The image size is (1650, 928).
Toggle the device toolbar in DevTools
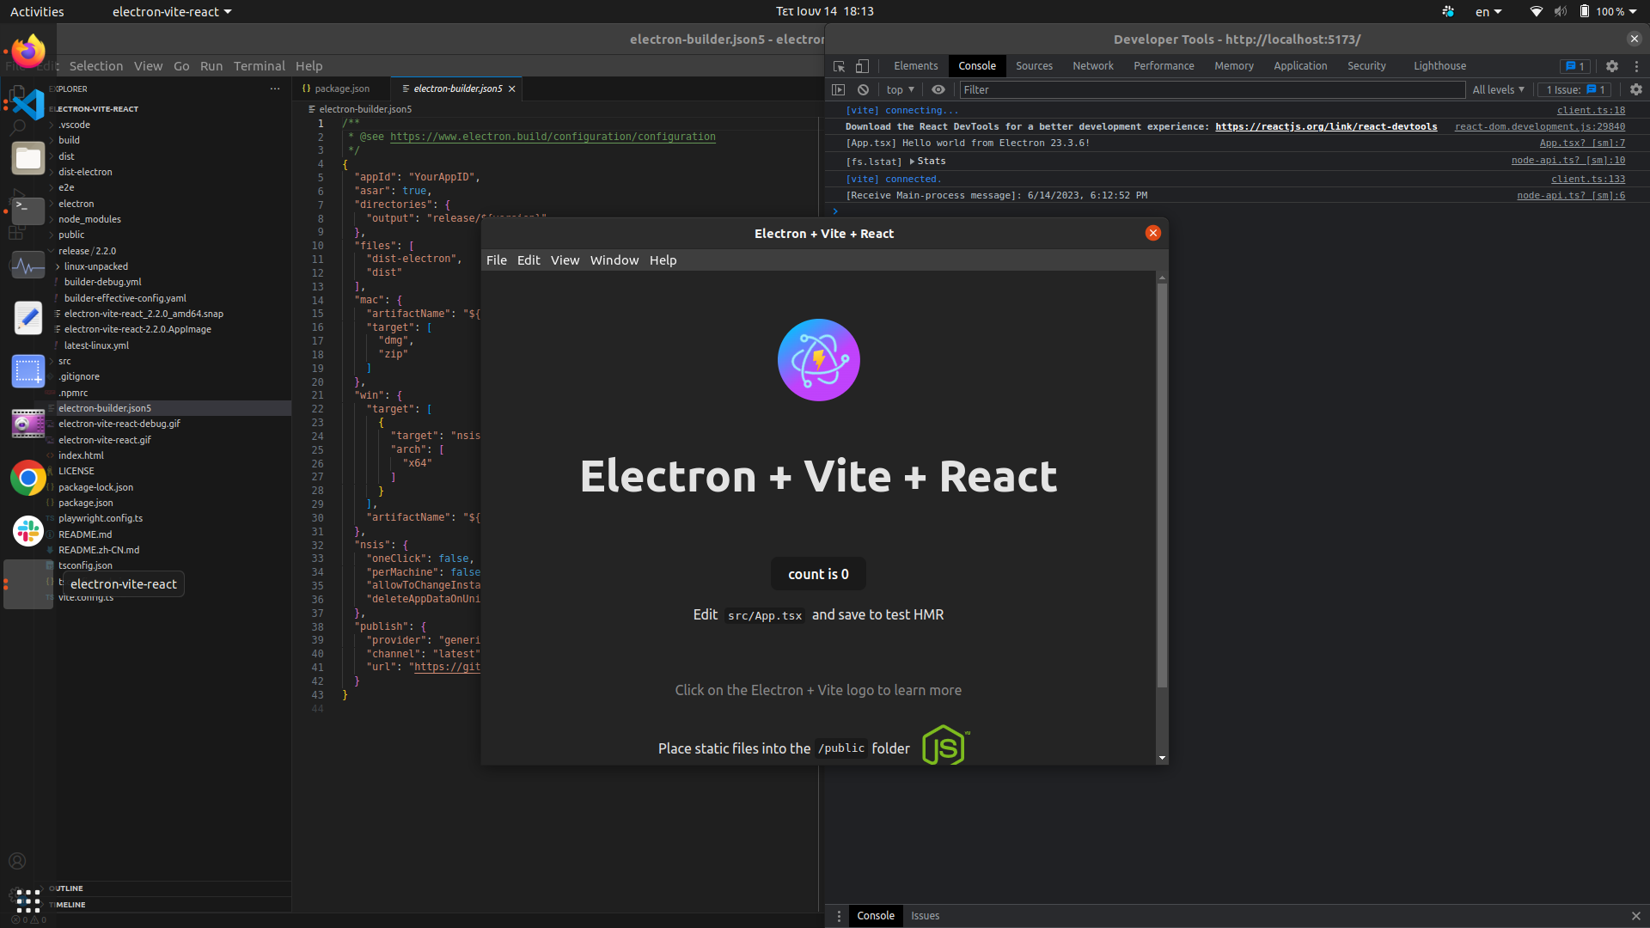tap(863, 66)
